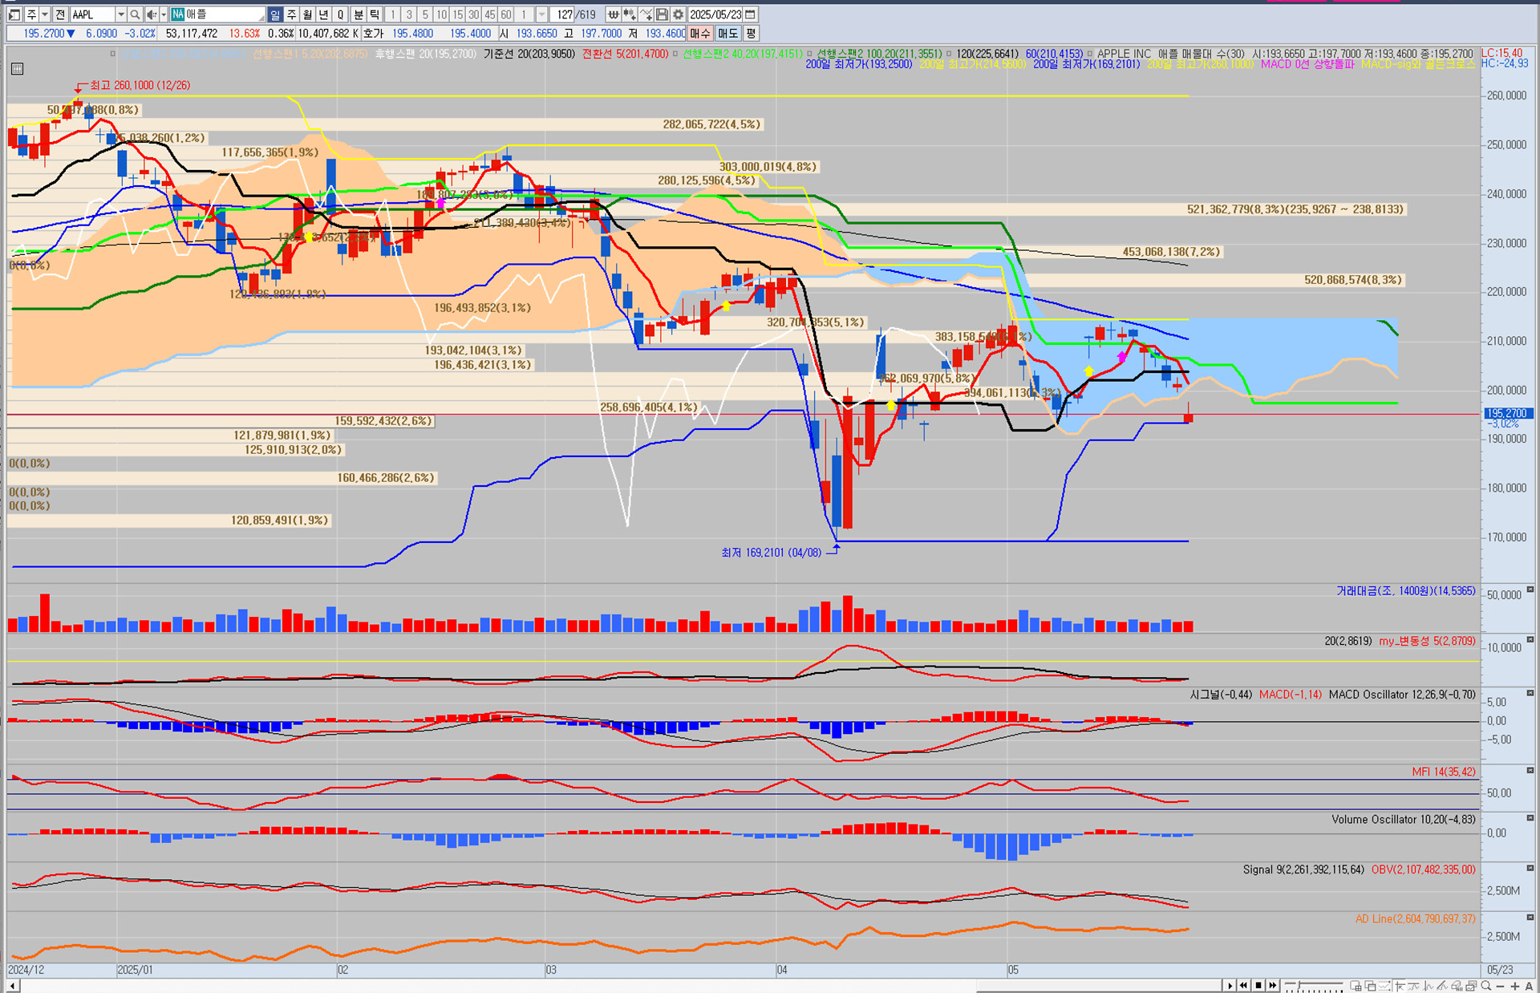Screen dimensions: 1540x993
Task: Select the 30-minute interval button
Action: point(473,14)
